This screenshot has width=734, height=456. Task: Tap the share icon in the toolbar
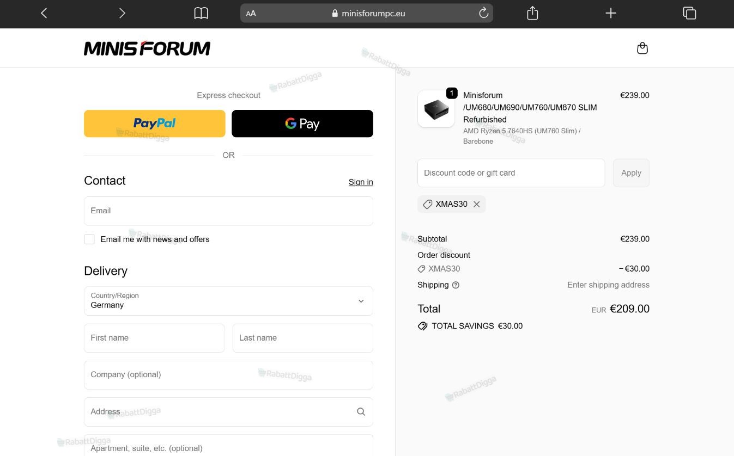(532, 13)
